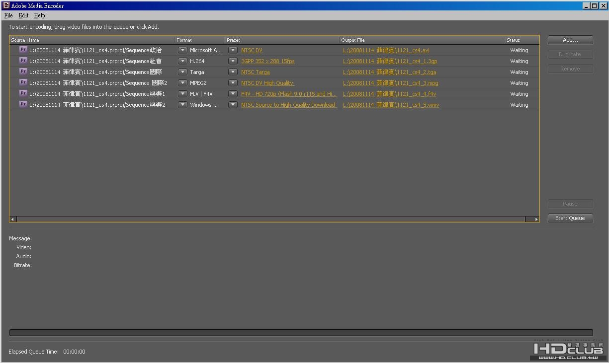Click output file link 1121_cs4_2.tga
The image size is (609, 363).
pyautogui.click(x=390, y=72)
